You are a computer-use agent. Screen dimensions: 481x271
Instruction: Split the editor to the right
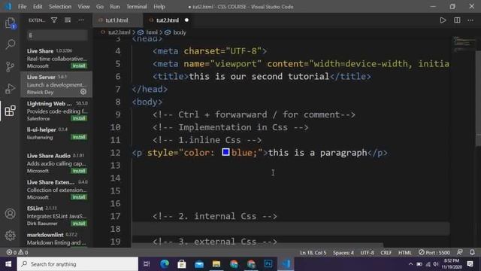point(457,20)
